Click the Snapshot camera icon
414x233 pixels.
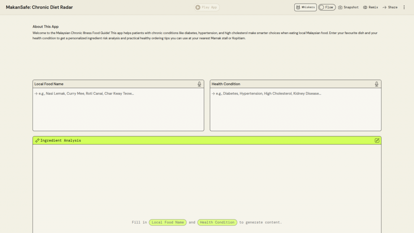tap(340, 7)
